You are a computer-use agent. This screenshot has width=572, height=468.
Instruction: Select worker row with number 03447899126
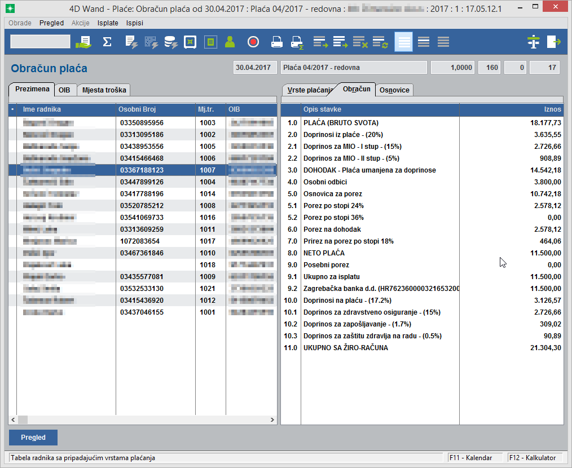point(143,182)
